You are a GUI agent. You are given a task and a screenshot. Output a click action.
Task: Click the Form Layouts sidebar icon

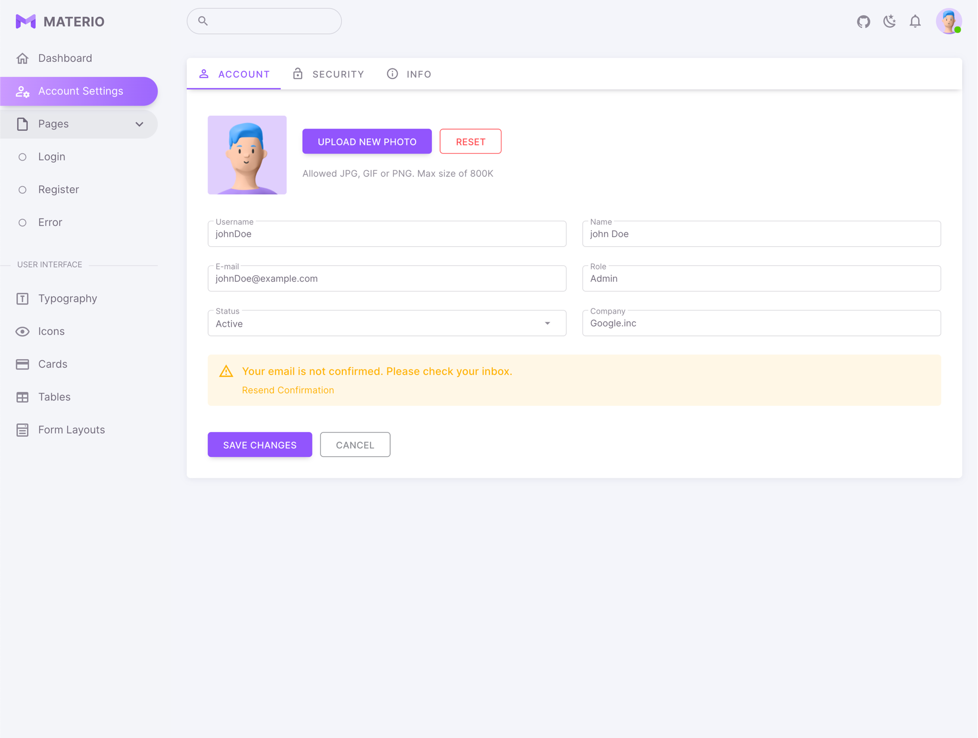click(22, 429)
